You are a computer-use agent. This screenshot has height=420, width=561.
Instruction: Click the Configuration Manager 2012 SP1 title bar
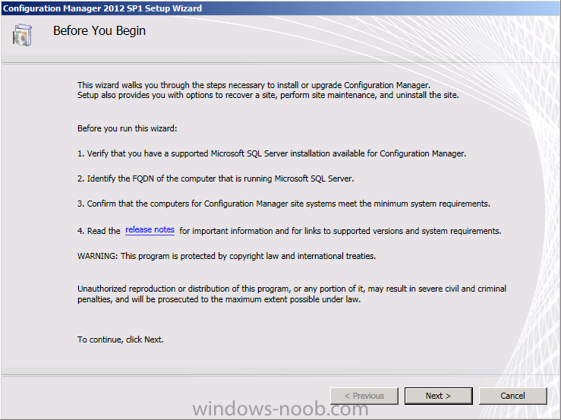tap(281, 8)
